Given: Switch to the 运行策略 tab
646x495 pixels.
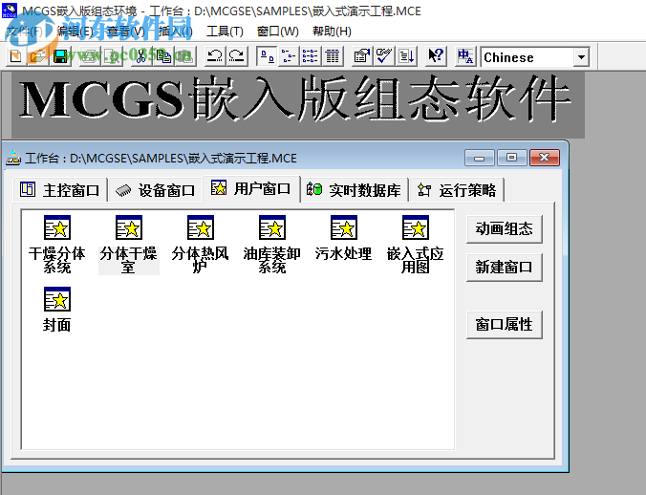Looking at the screenshot, I should [457, 190].
